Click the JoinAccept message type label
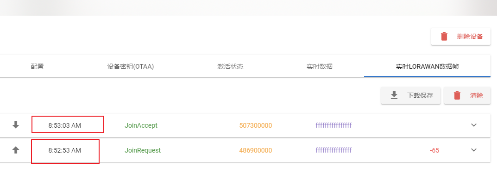Viewport: 497px width, 189px height. (141, 125)
